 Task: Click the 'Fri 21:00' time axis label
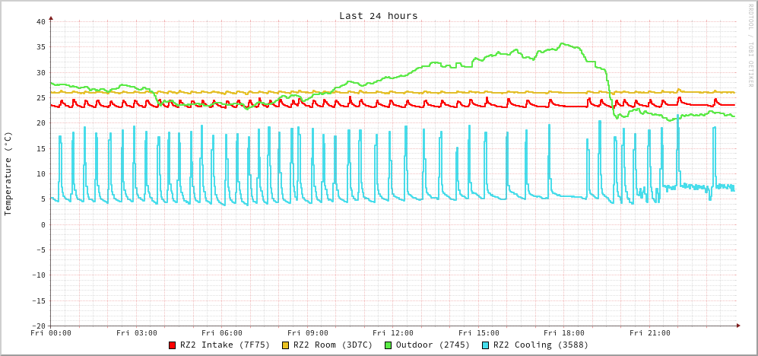(x=650, y=332)
